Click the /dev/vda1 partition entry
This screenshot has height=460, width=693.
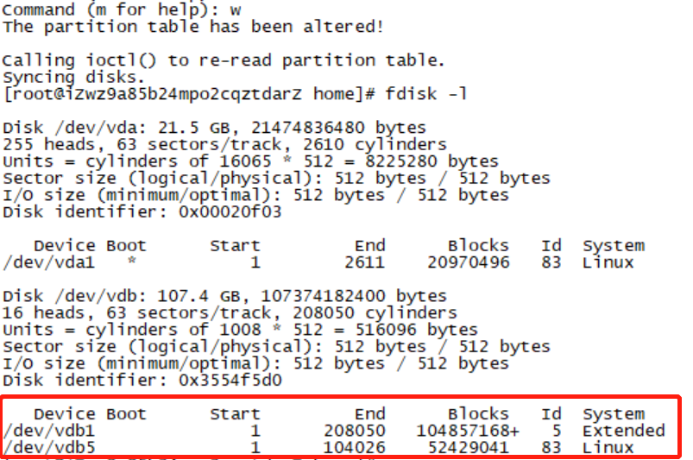[x=318, y=262]
